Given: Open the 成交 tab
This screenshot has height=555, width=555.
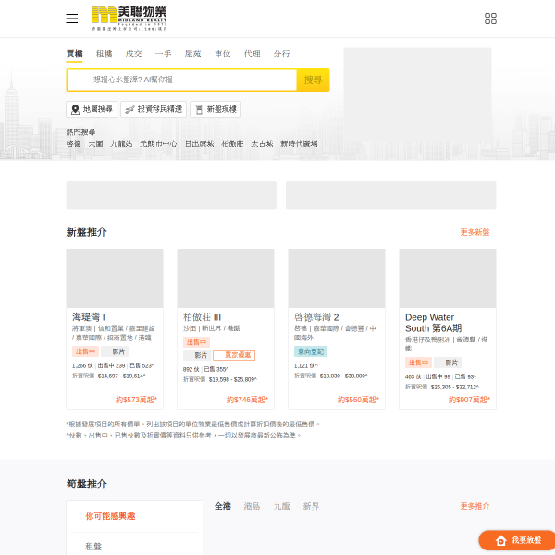Looking at the screenshot, I should tap(133, 54).
